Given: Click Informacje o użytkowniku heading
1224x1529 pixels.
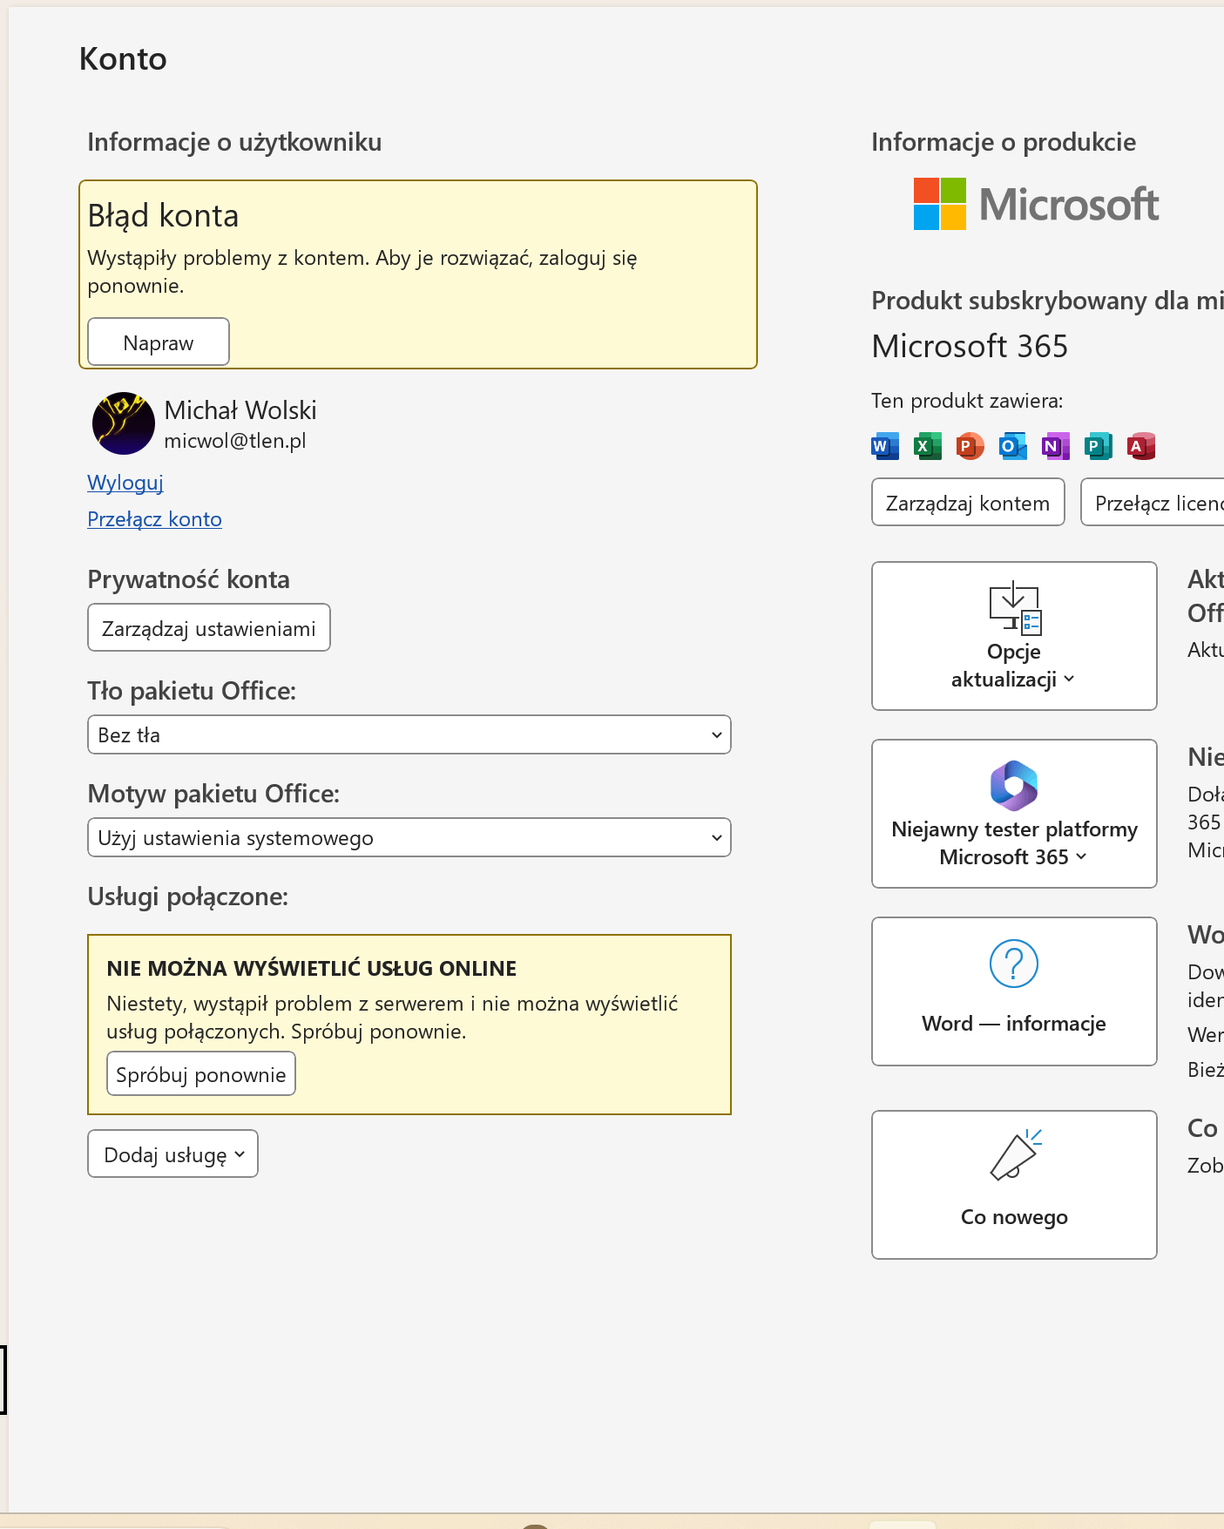Looking at the screenshot, I should [x=234, y=142].
